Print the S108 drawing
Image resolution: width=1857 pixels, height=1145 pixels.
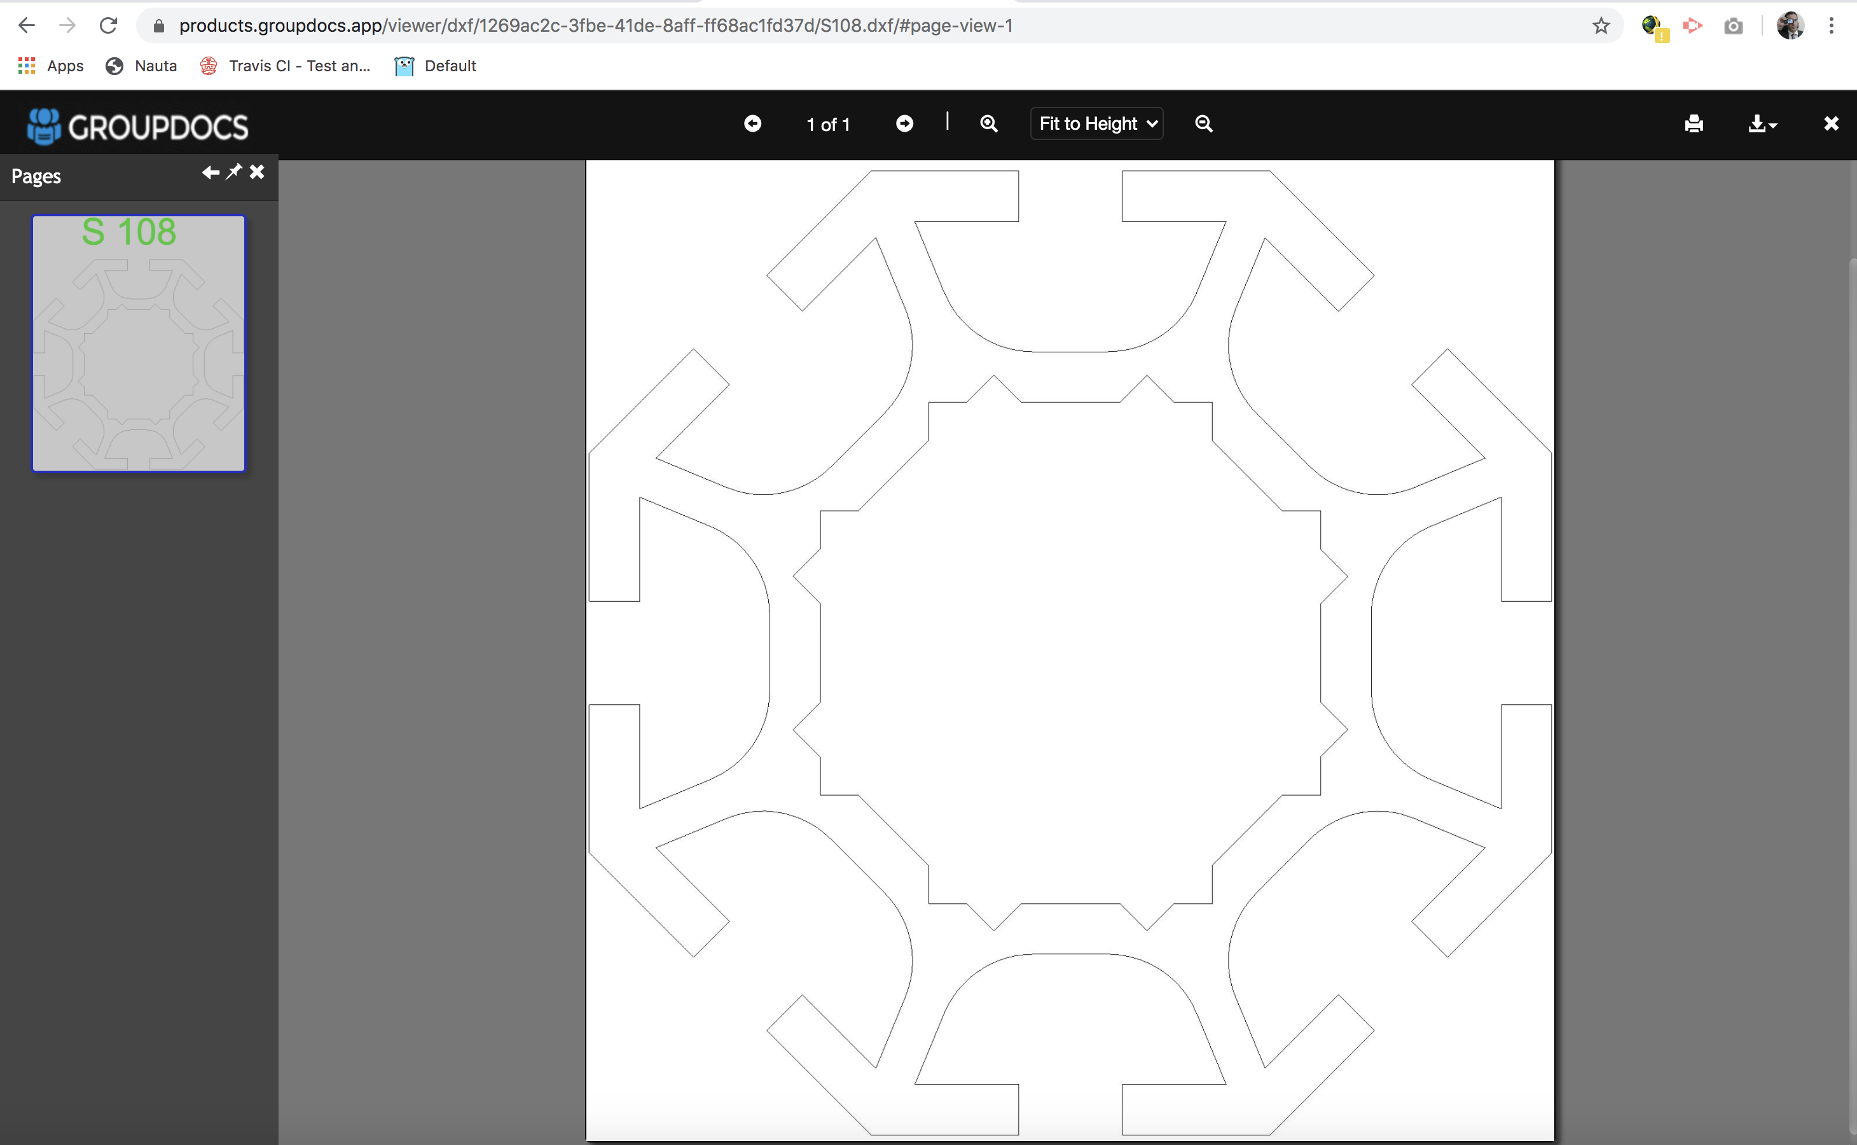click(x=1694, y=123)
